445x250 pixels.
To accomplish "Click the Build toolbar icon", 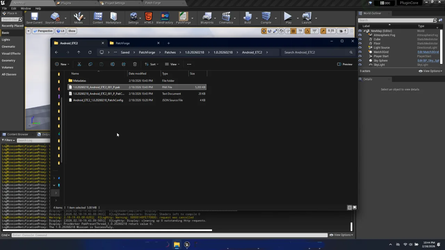I will pos(248,18).
